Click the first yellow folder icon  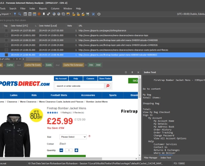click(74, 14)
